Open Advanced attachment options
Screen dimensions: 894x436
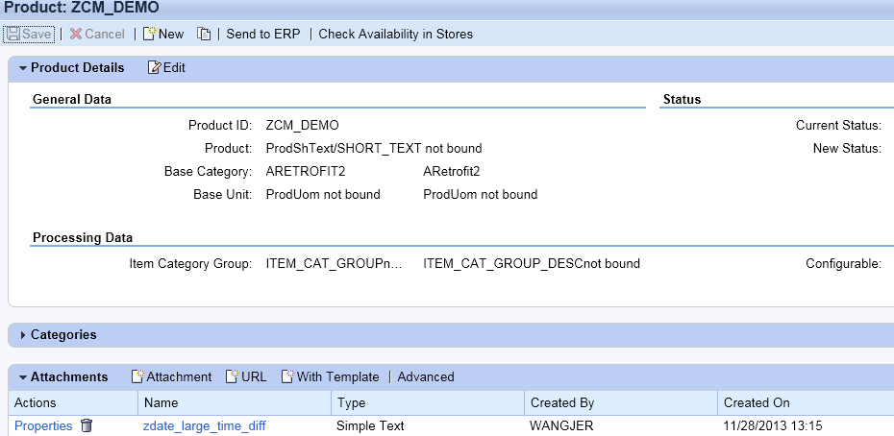coord(426,376)
